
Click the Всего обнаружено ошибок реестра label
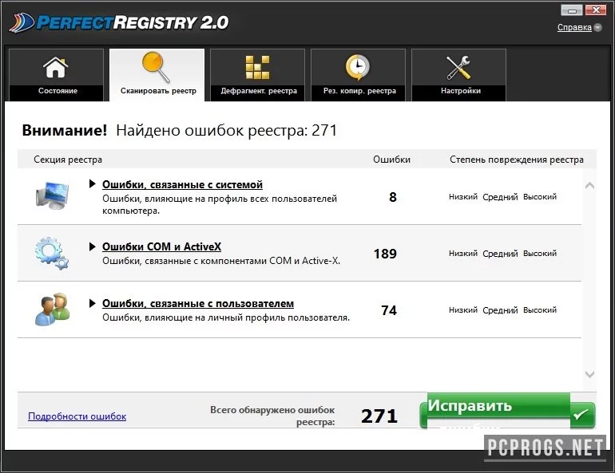coord(272,416)
